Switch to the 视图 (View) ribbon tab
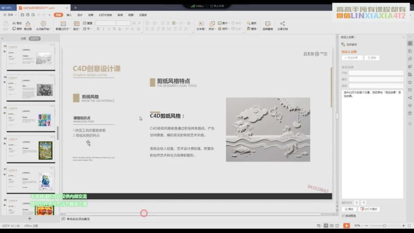 [131, 15]
